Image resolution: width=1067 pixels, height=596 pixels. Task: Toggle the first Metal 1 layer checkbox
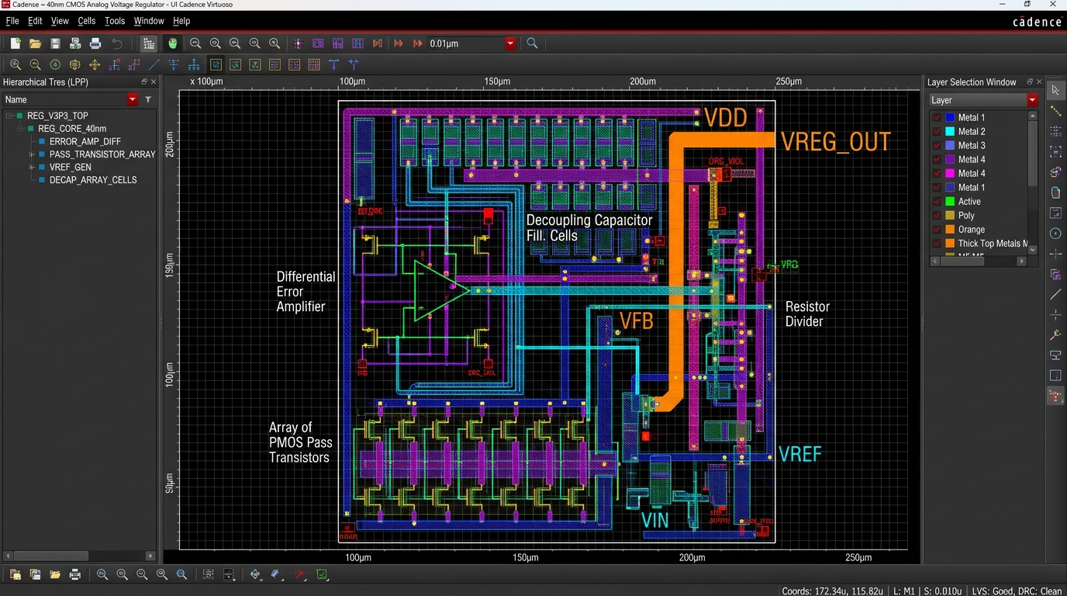[937, 117]
